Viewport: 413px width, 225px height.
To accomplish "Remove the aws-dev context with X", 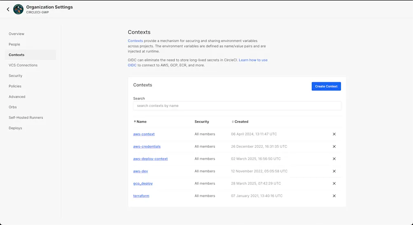I will (334, 171).
